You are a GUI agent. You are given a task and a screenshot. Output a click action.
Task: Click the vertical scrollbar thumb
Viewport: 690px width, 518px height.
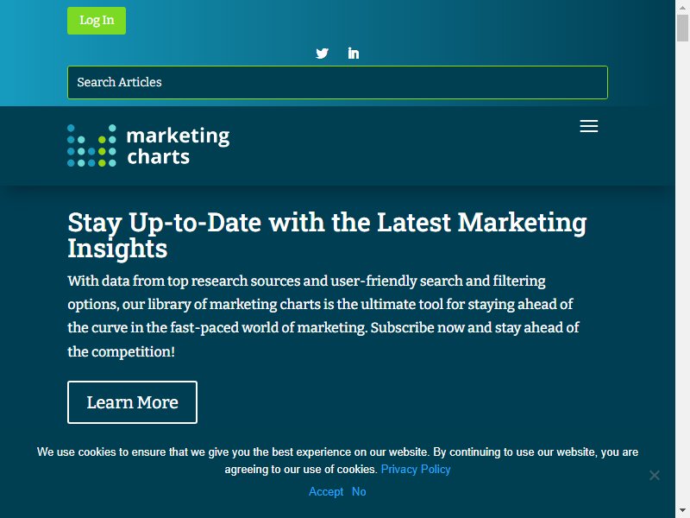click(x=682, y=28)
